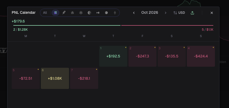Viewport: 229px width, 108px height.
Task: Open day 3 cell showing -$135.5
Action: pos(172,56)
